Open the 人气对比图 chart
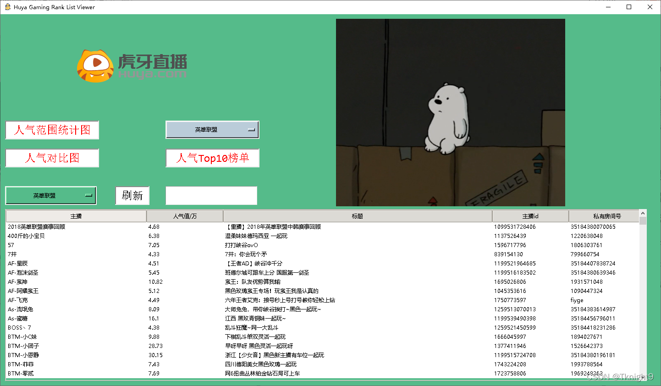 pos(52,158)
